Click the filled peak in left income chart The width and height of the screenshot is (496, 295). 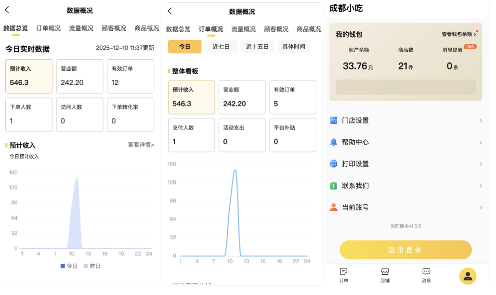click(77, 179)
